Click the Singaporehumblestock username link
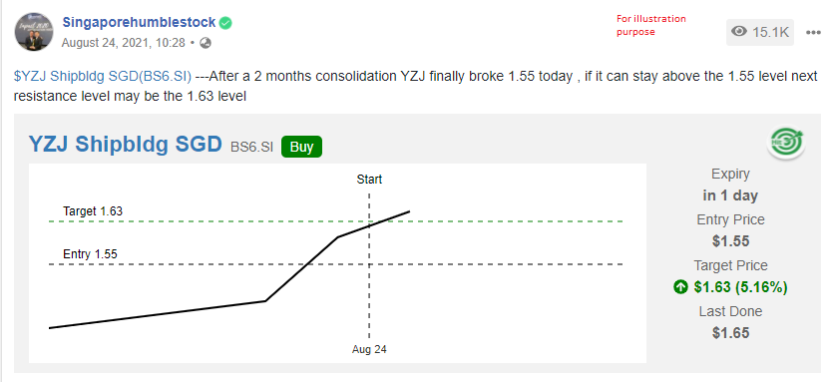 (x=139, y=23)
